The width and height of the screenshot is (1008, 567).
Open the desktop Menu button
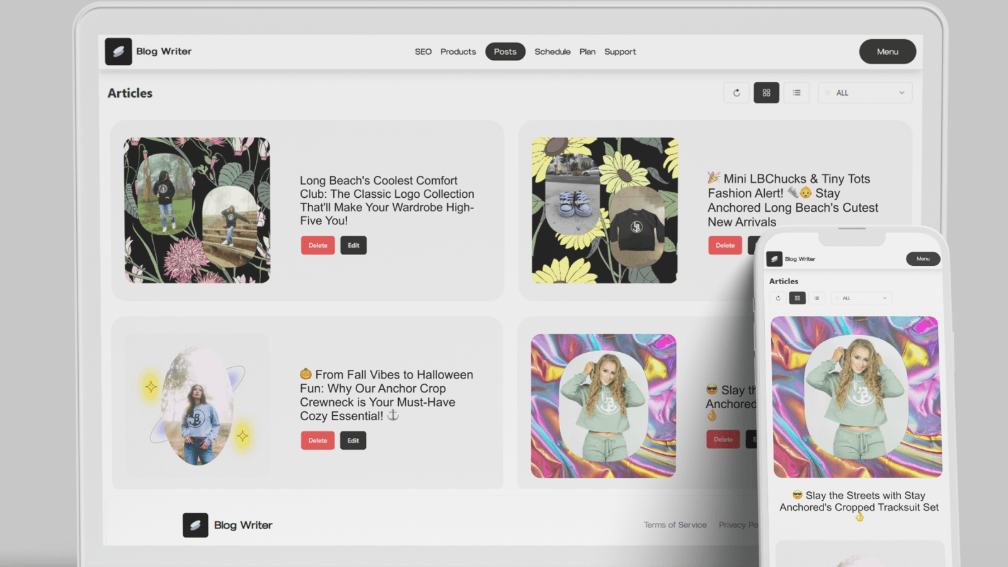887,52
